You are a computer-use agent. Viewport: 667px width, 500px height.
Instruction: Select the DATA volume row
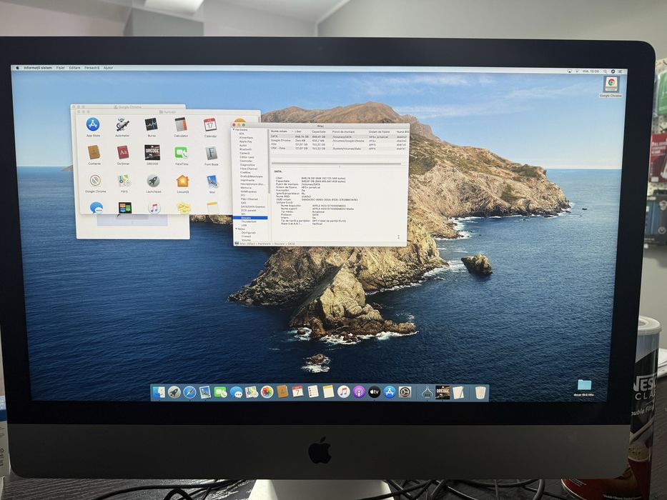(x=339, y=137)
